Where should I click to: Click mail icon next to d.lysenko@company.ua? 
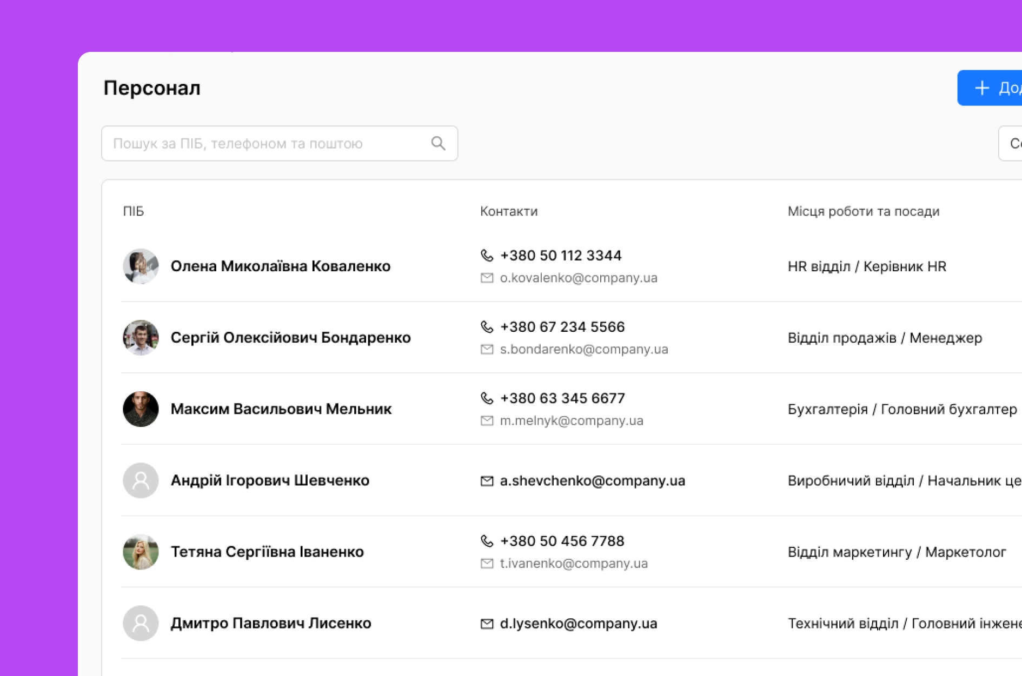[487, 624]
